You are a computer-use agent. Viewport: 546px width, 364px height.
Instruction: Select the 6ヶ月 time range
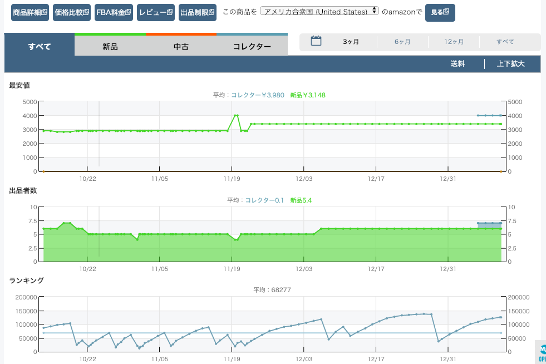point(402,42)
